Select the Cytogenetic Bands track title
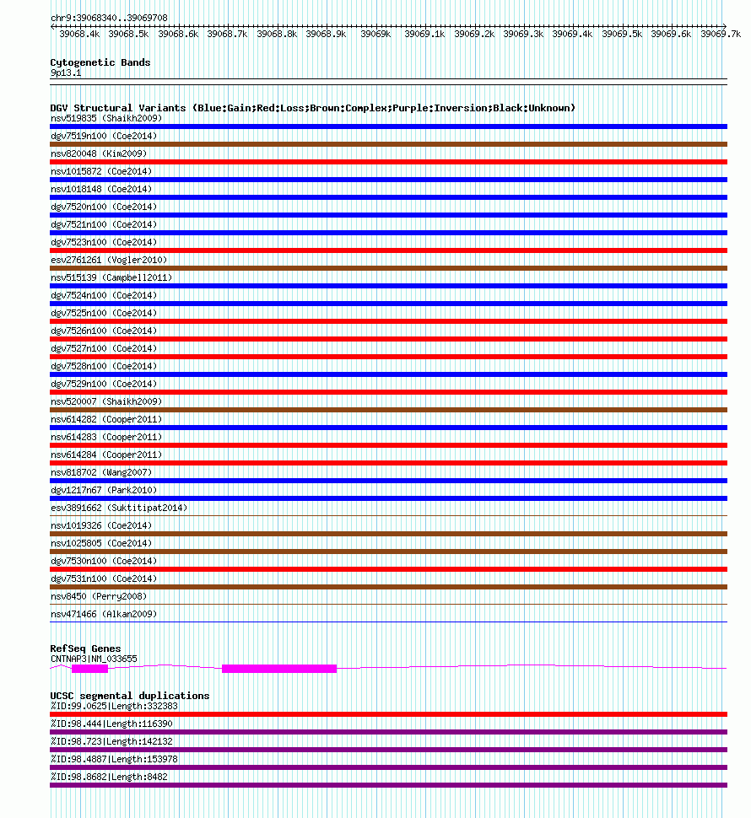This screenshot has height=818, width=751. (x=100, y=62)
